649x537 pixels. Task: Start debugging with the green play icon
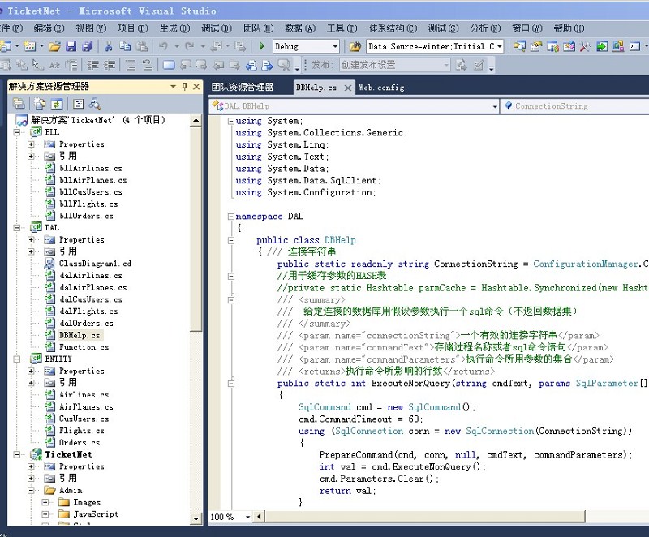click(x=261, y=46)
